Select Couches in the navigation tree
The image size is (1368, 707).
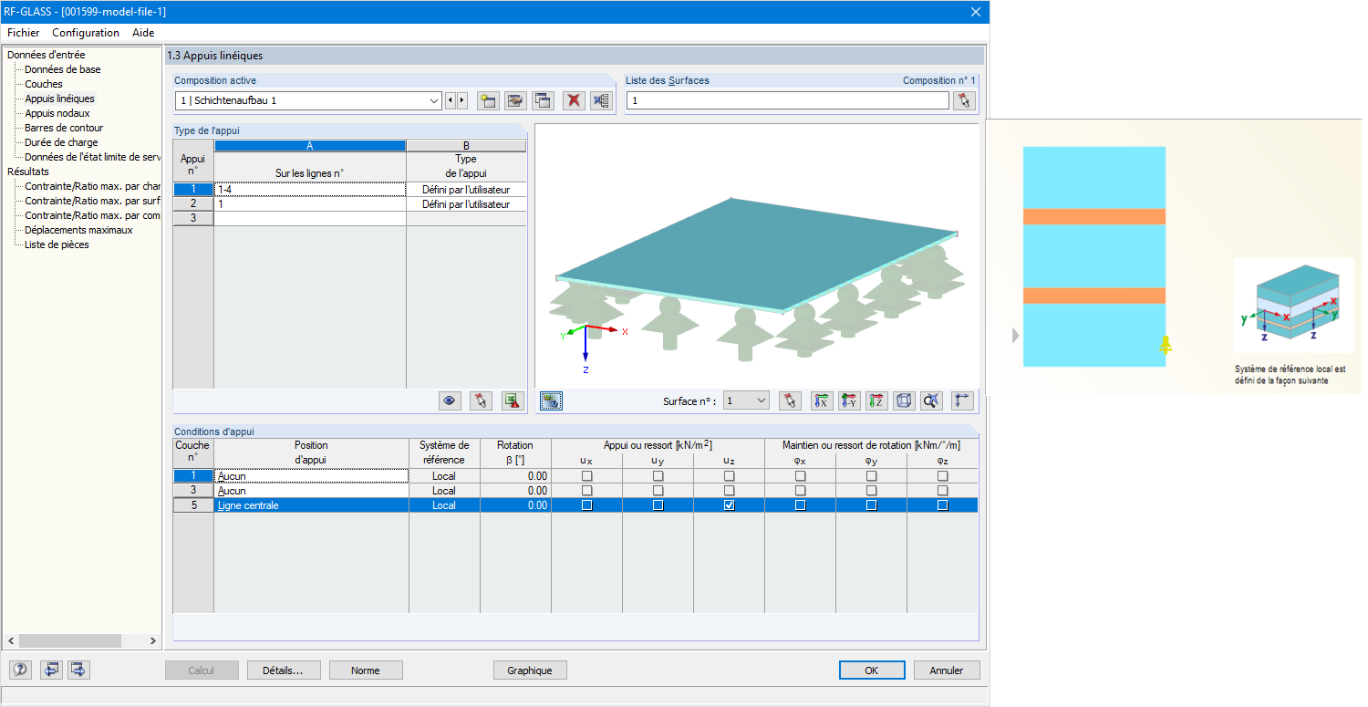tap(44, 84)
